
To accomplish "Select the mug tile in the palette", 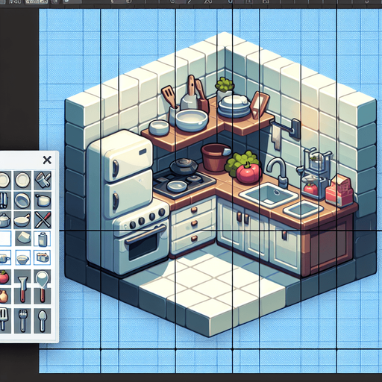I will click(x=5, y=258).
